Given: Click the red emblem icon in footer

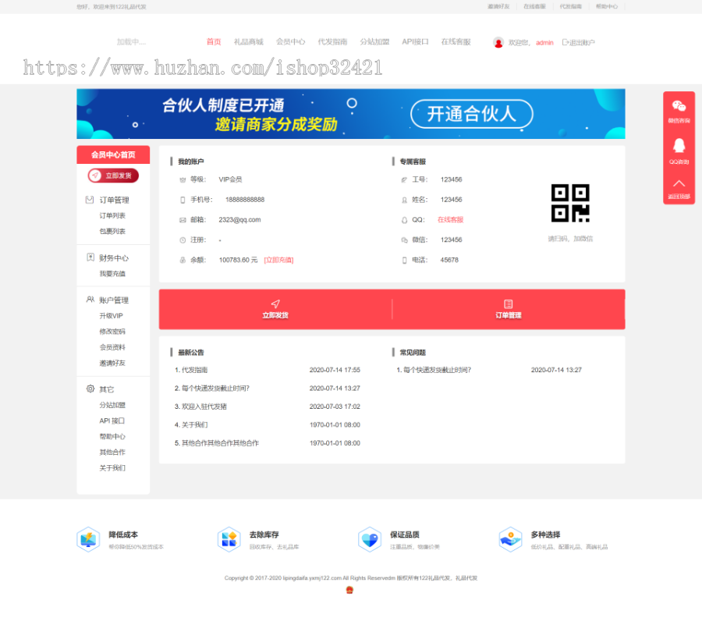Looking at the screenshot, I should pos(349,590).
